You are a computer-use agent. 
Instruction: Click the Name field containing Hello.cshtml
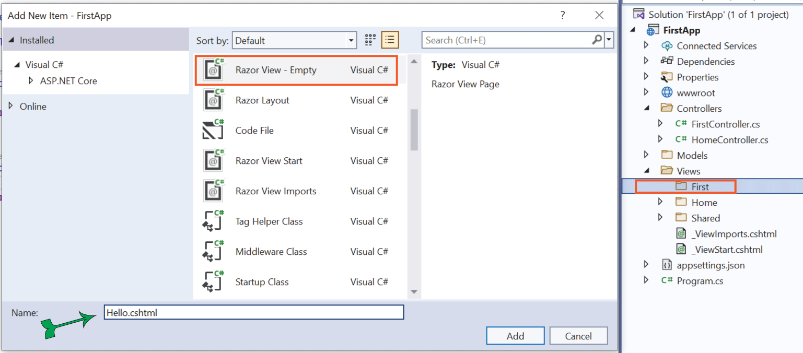pyautogui.click(x=254, y=312)
